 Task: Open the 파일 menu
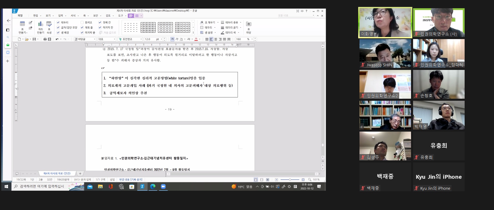pos(20,16)
